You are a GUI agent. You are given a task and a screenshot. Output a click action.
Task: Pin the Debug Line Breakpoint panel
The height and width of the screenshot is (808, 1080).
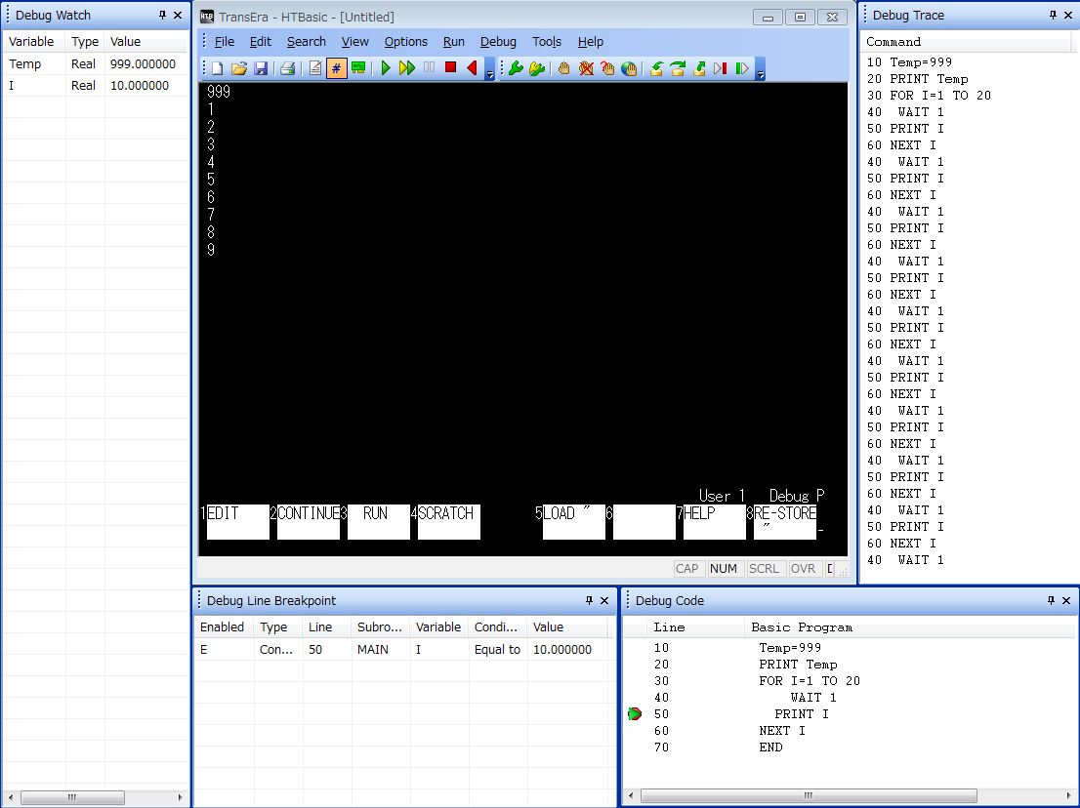pos(589,601)
